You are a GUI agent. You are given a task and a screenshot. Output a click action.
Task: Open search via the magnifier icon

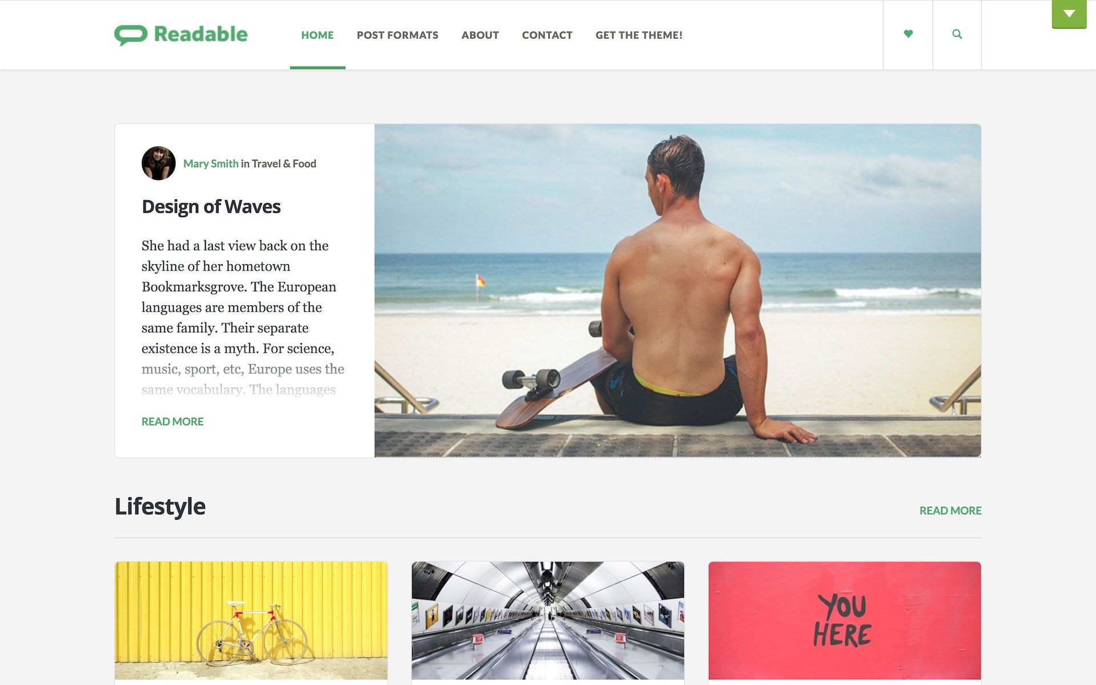(x=957, y=34)
